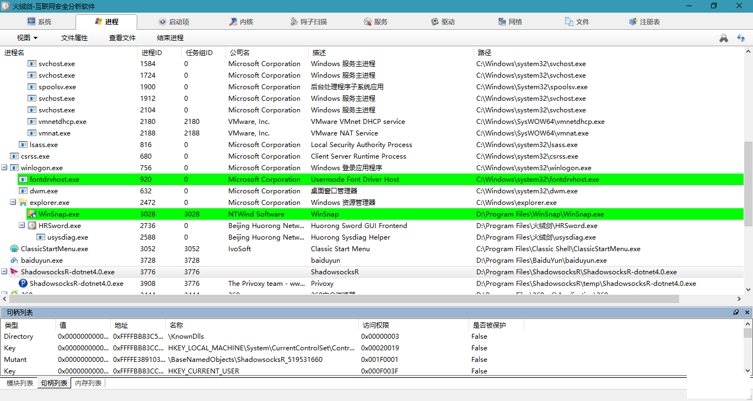Open the 模块列表 module list tab
Screen dimensions: 753x401
(x=19, y=383)
